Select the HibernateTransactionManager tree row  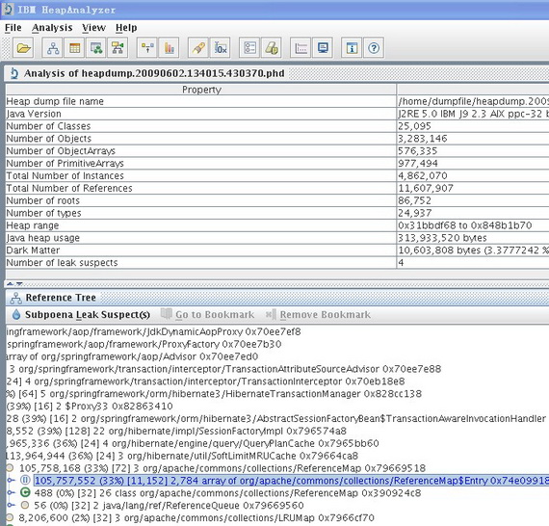point(214,394)
